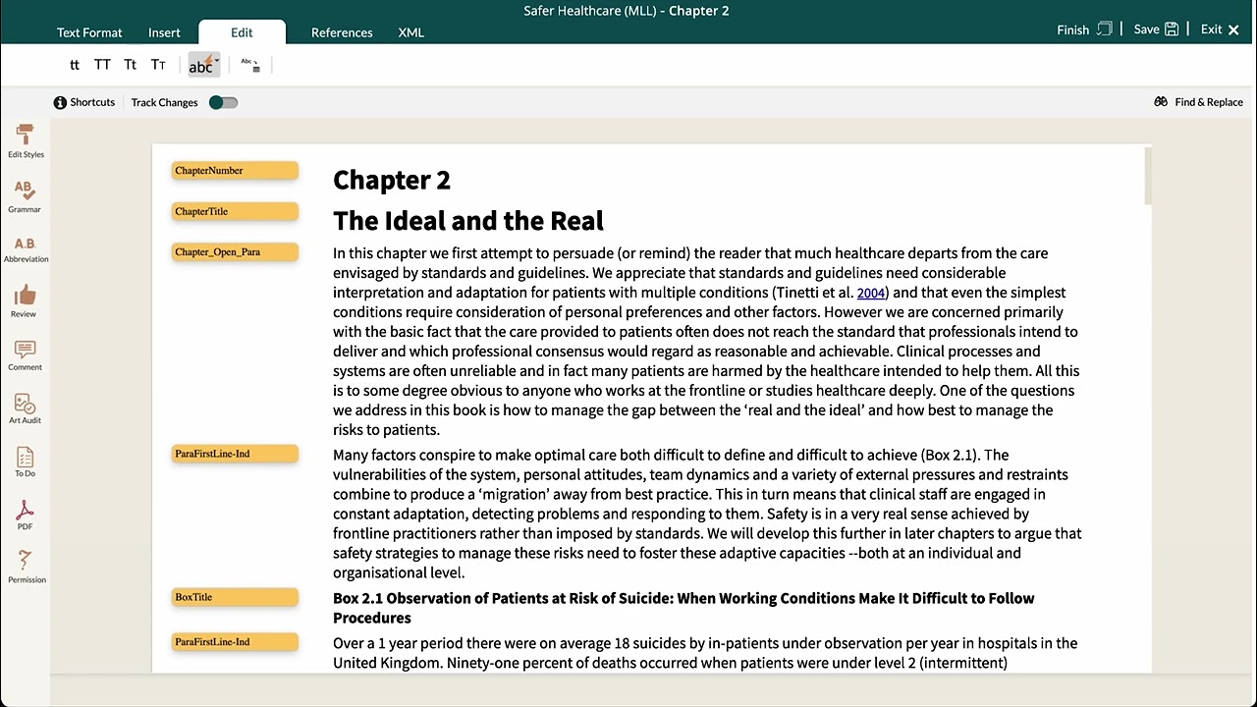The height and width of the screenshot is (707, 1257).
Task: Click the 'Box 2.1 Observation of Patients' heading
Action: point(683,608)
